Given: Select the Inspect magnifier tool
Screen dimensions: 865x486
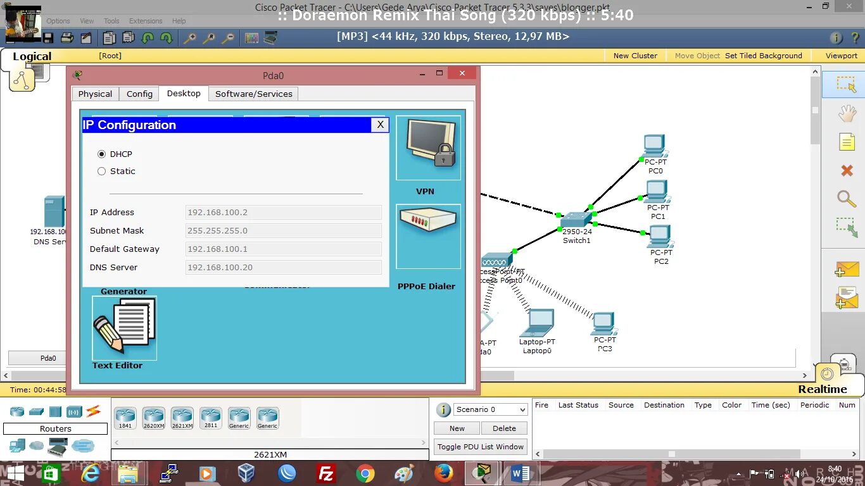Looking at the screenshot, I should (x=847, y=199).
